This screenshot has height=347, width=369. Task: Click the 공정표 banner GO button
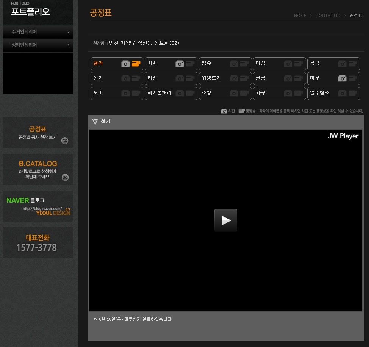click(x=65, y=141)
